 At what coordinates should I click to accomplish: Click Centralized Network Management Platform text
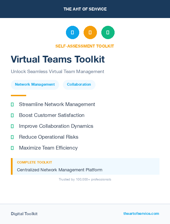click(60, 170)
